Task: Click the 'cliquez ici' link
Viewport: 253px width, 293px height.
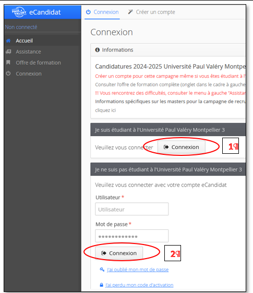Action: coord(105,110)
